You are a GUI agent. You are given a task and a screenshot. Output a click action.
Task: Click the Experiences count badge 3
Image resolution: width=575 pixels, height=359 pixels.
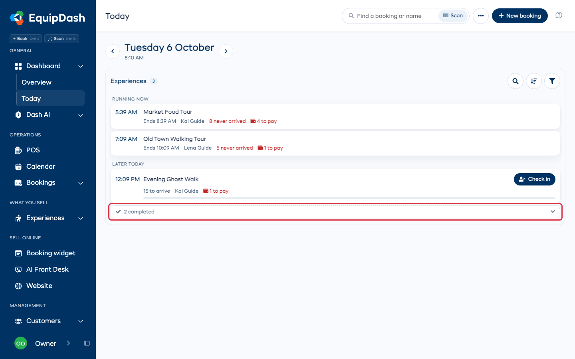pos(154,81)
